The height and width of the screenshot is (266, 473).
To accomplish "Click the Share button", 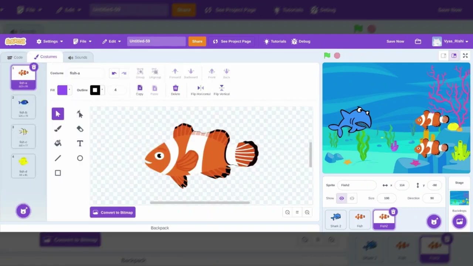I will point(197,41).
